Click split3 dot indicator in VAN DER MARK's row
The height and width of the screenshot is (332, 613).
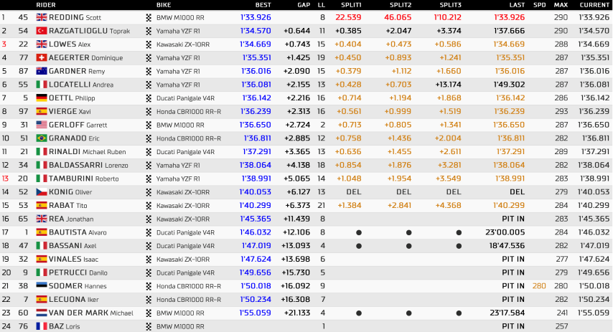pyautogui.click(x=459, y=313)
